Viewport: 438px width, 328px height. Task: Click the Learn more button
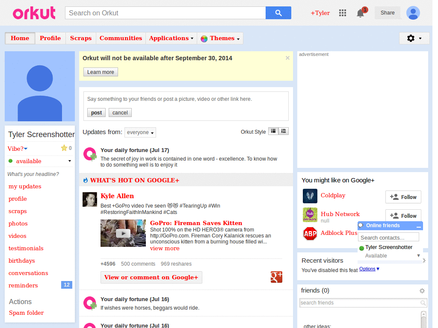[x=101, y=72]
